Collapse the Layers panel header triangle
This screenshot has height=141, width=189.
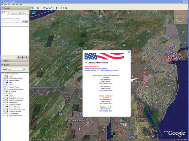click(2, 65)
